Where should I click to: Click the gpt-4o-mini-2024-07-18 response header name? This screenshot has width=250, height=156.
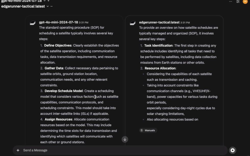click(x=58, y=22)
